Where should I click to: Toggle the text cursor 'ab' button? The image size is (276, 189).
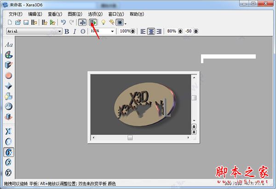tap(82, 23)
